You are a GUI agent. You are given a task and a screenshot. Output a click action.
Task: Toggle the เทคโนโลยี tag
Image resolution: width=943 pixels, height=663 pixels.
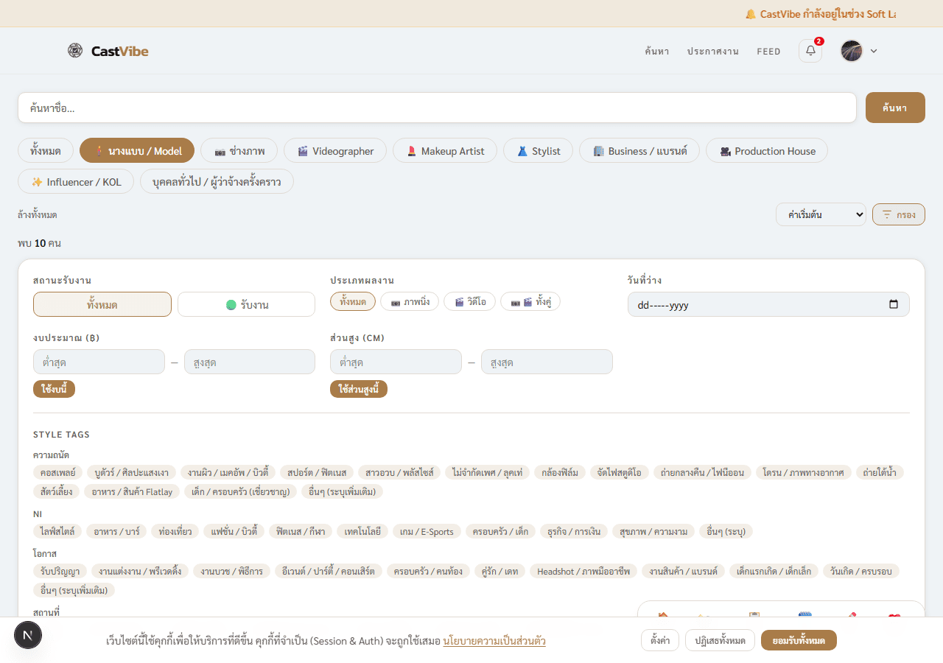pyautogui.click(x=362, y=531)
